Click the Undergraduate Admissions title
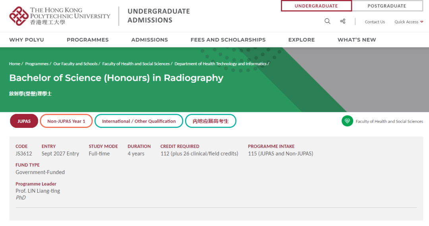429x226 pixels. click(x=158, y=15)
